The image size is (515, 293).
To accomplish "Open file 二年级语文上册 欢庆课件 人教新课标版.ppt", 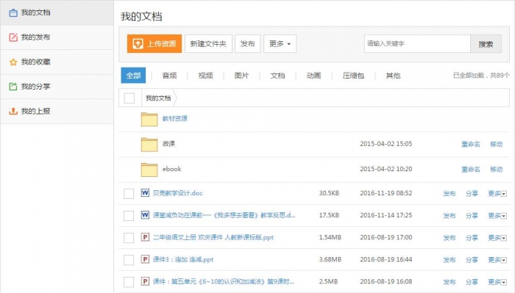I will click(213, 237).
